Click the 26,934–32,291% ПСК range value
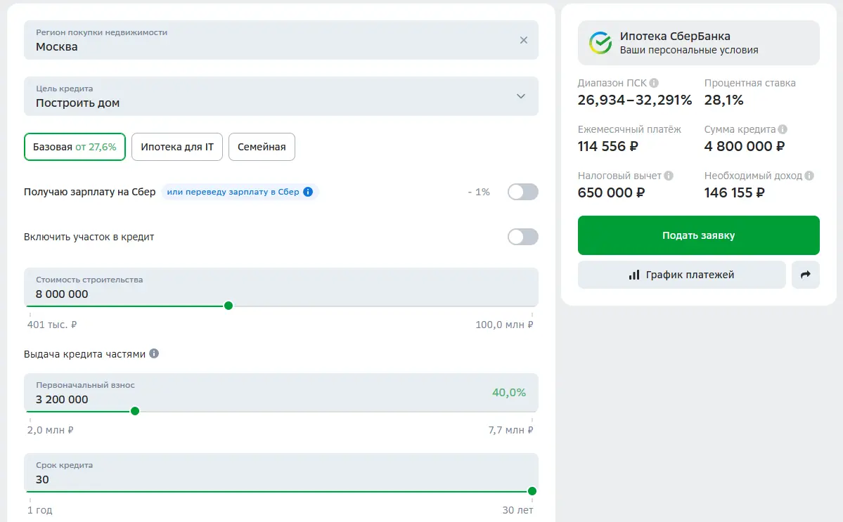Image resolution: width=843 pixels, height=522 pixels. pyautogui.click(x=635, y=100)
